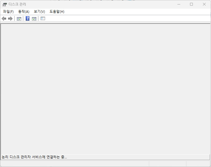Open the settings checklist toolbar icon
The image size is (211, 167).
pyautogui.click(x=43, y=18)
